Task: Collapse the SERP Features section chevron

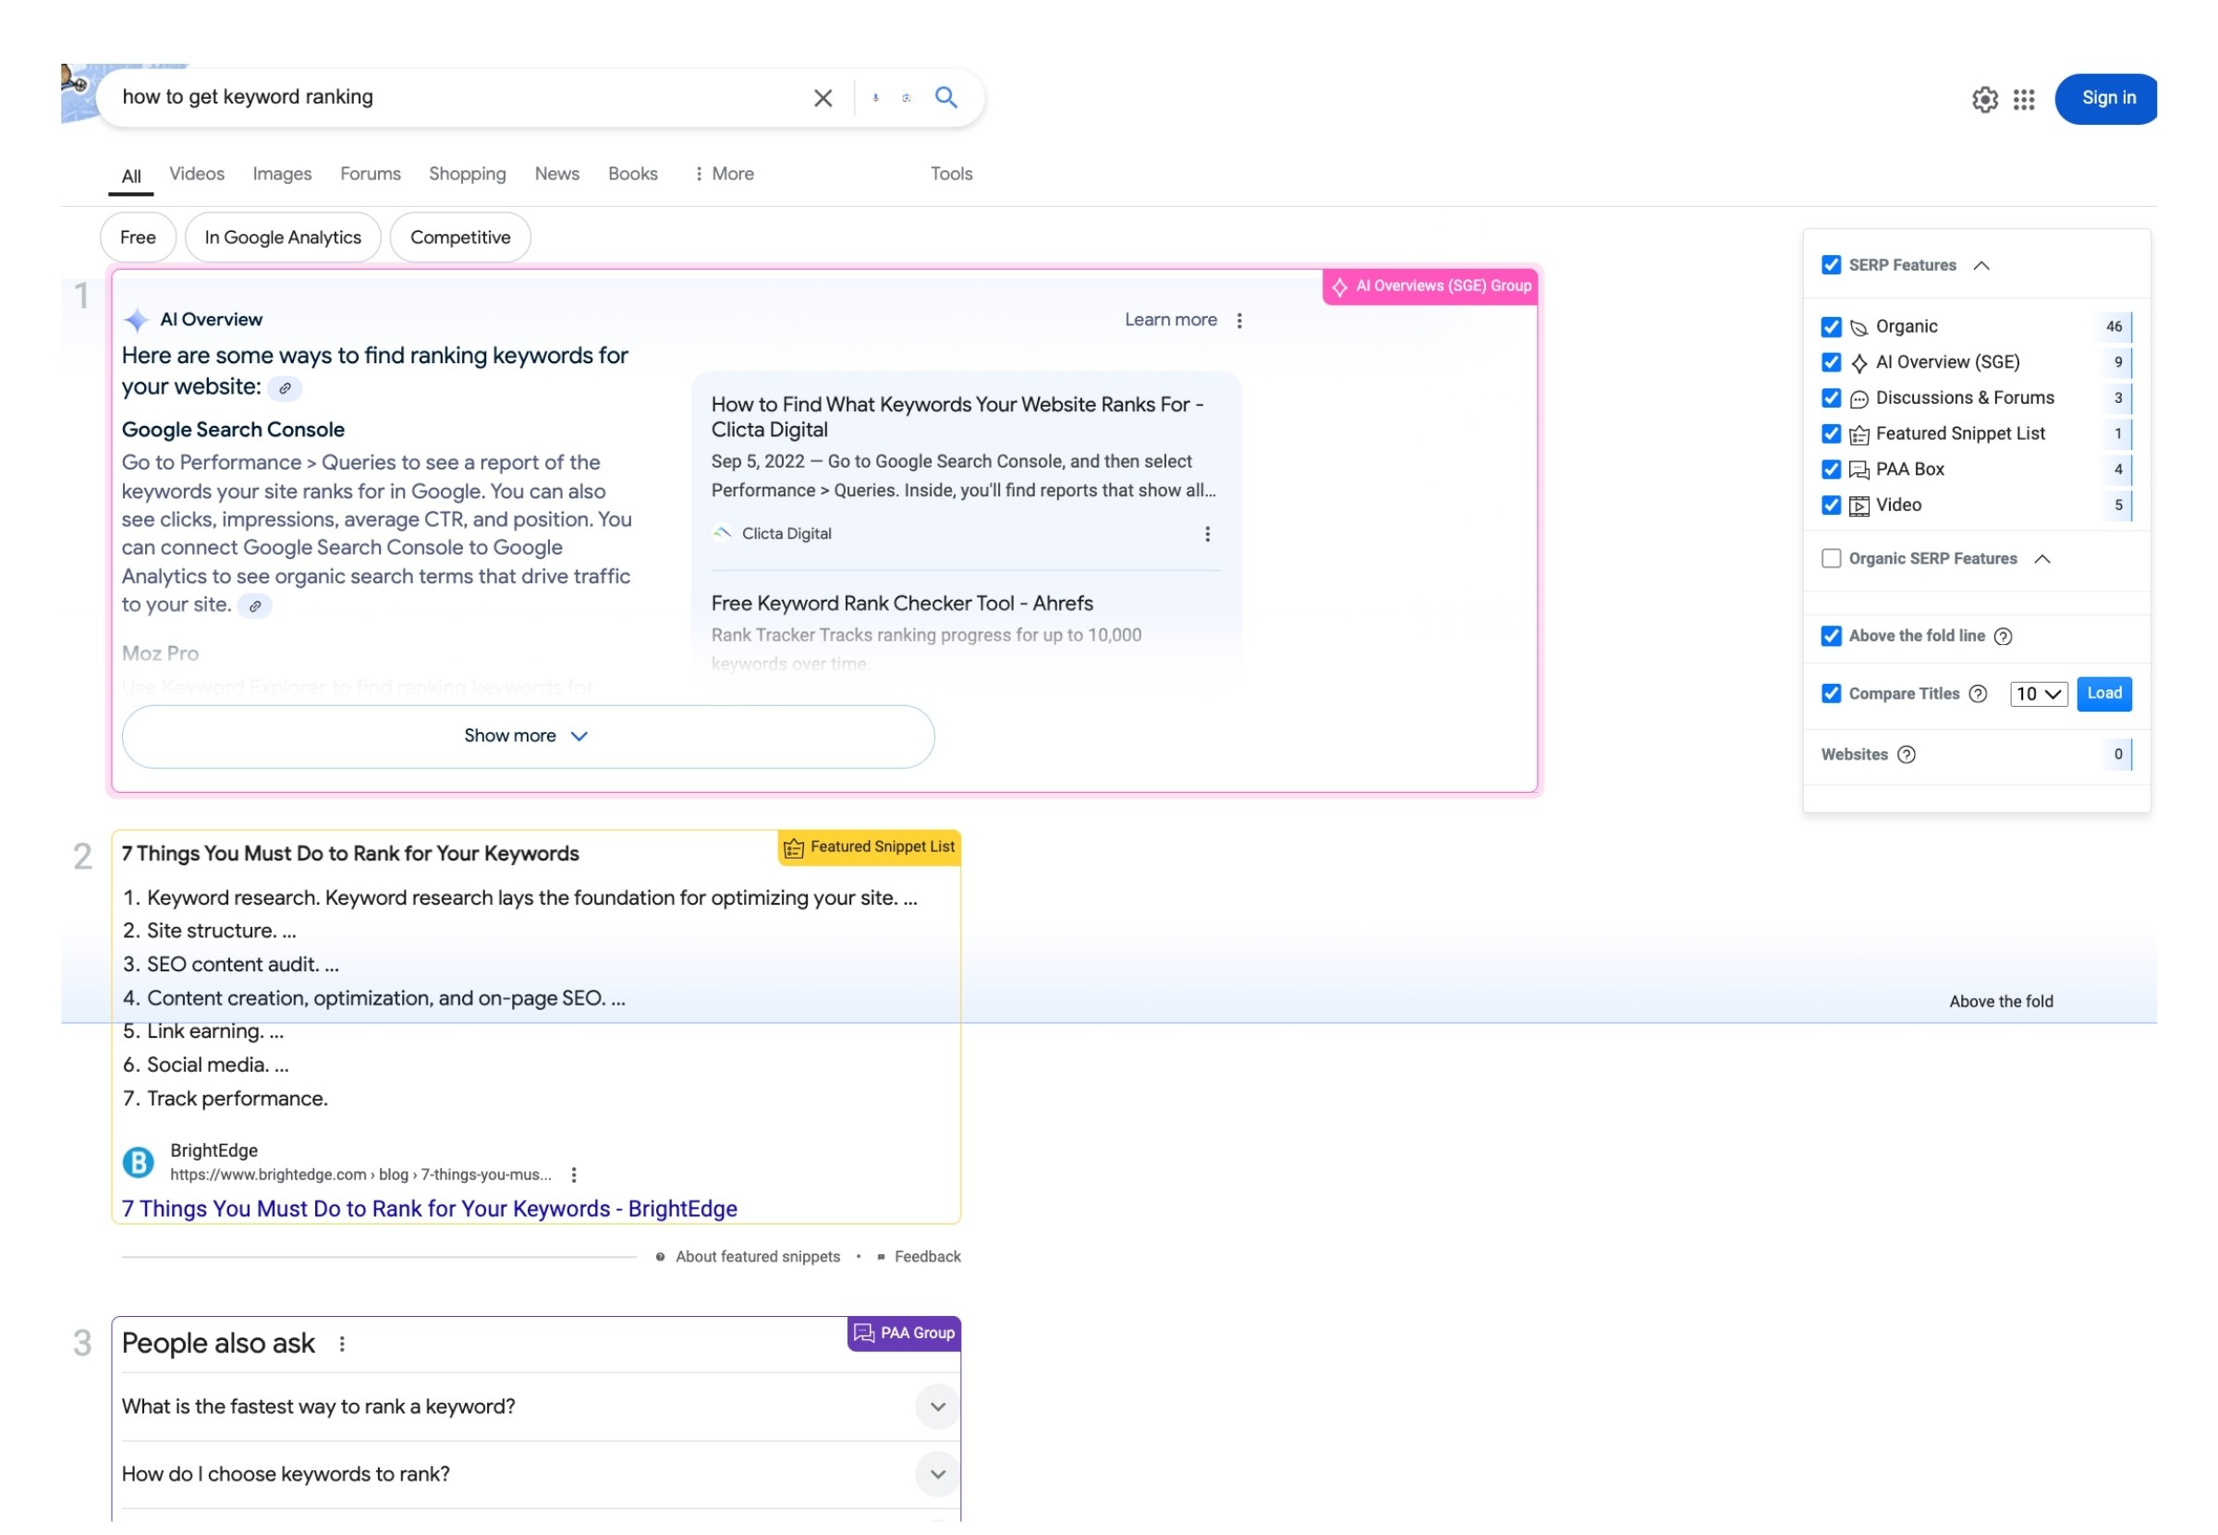Action: [1980, 265]
